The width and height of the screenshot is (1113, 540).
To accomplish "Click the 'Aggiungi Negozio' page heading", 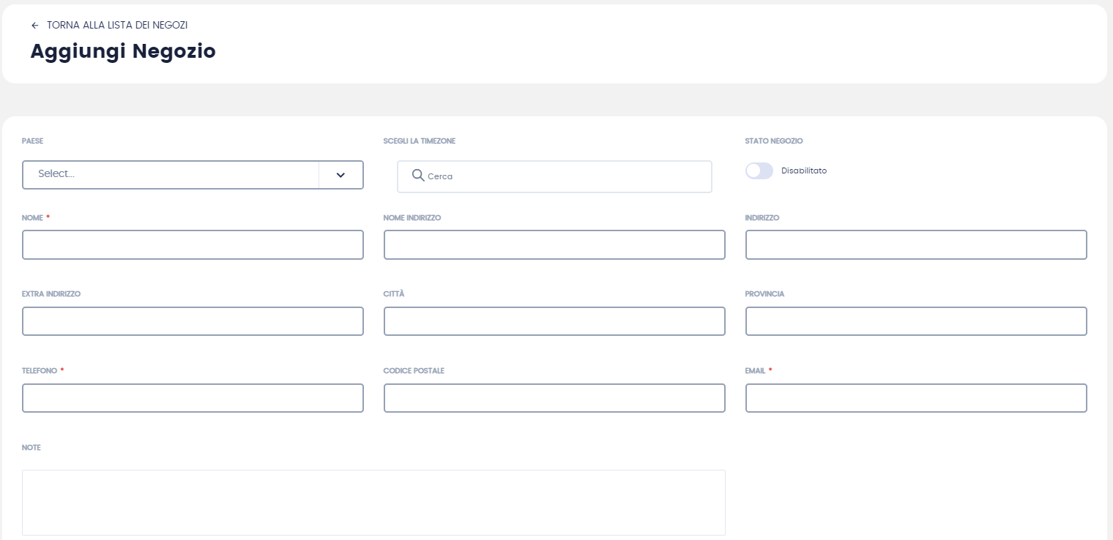I will tap(123, 51).
